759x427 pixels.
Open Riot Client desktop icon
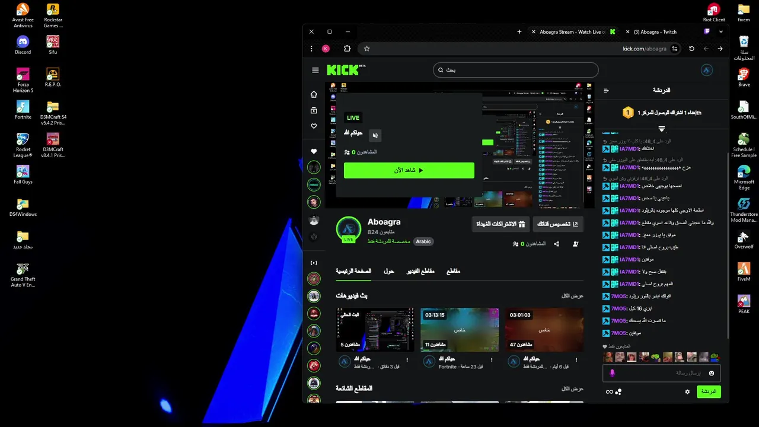click(714, 12)
